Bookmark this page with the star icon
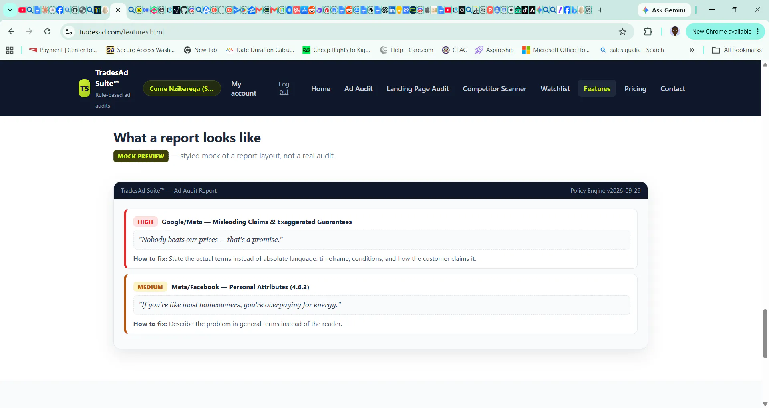Screen dimensions: 769x408 click(x=622, y=32)
